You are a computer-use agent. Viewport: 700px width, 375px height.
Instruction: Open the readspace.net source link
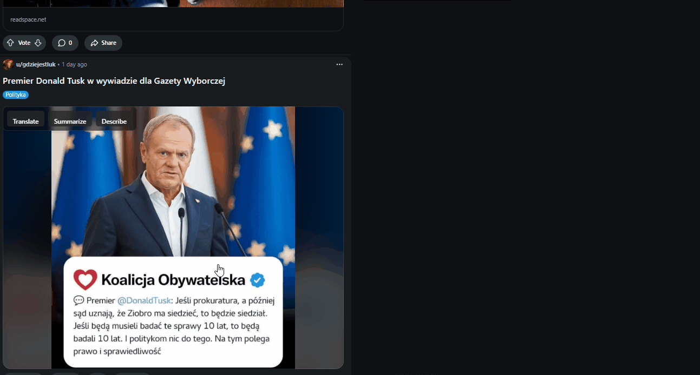click(28, 19)
